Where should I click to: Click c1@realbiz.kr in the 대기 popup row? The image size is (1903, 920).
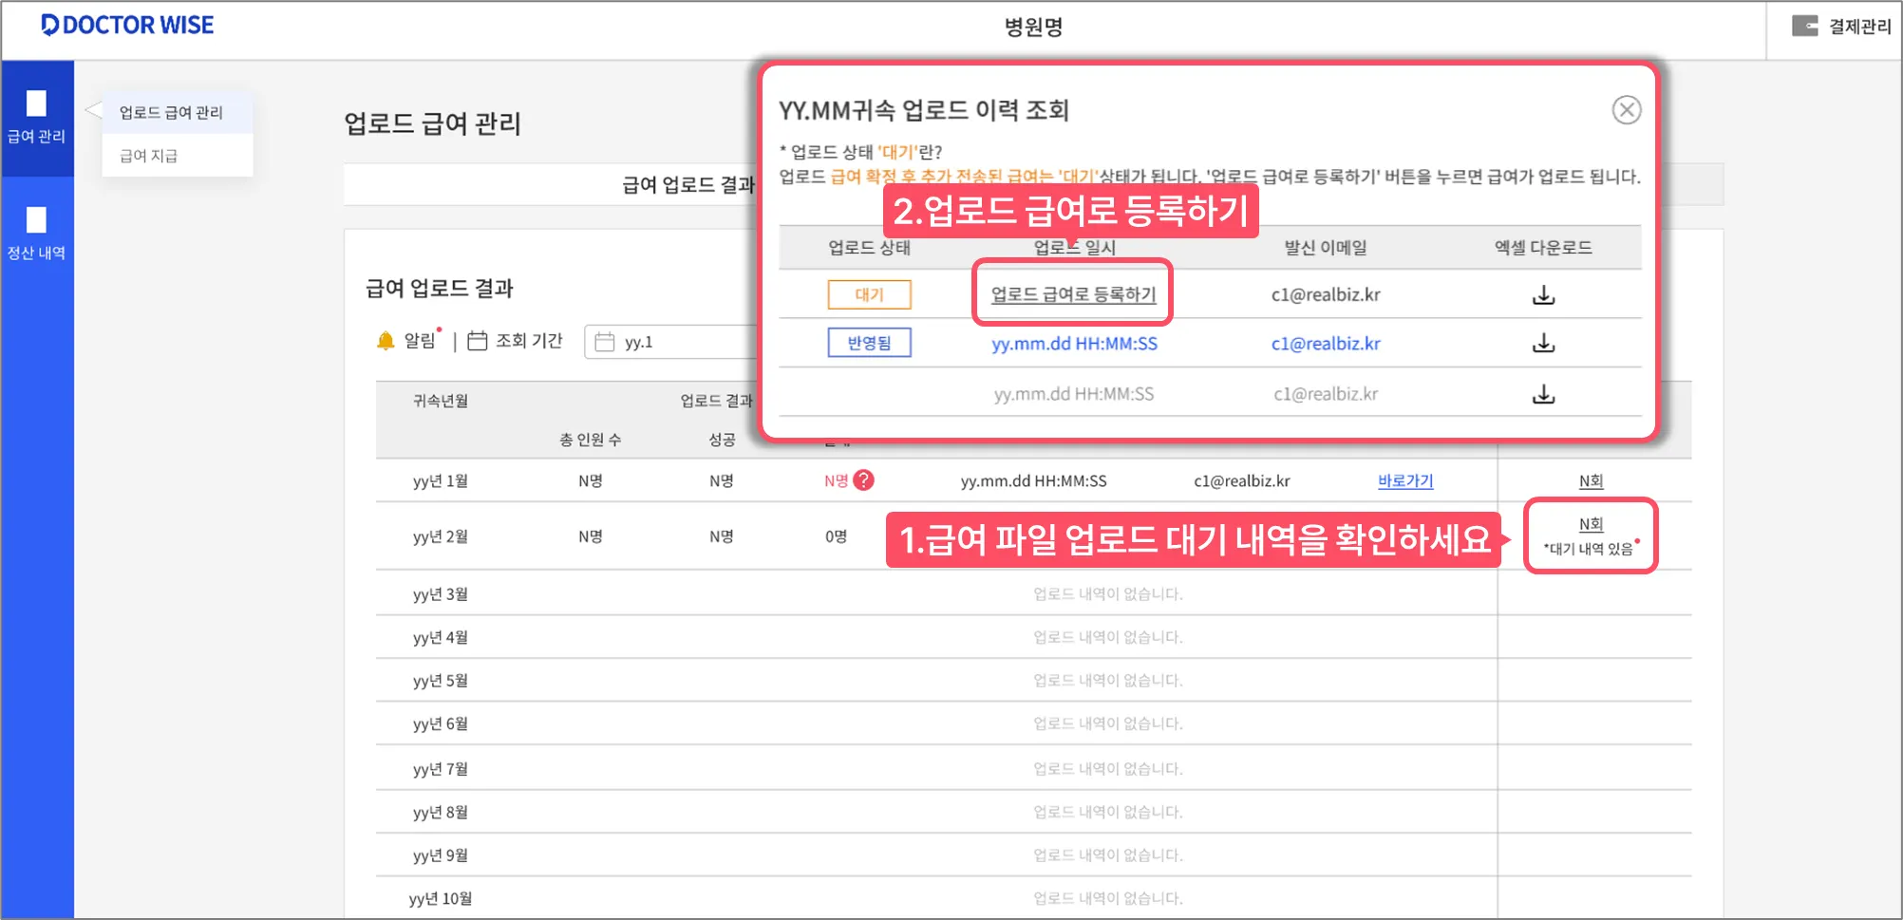click(1326, 294)
